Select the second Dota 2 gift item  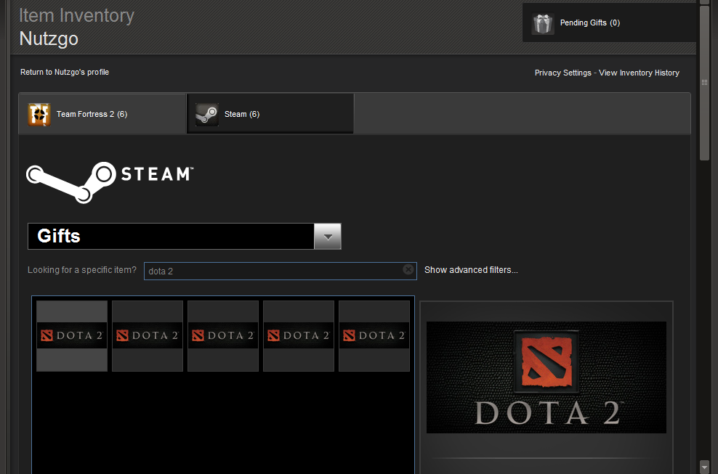[148, 336]
